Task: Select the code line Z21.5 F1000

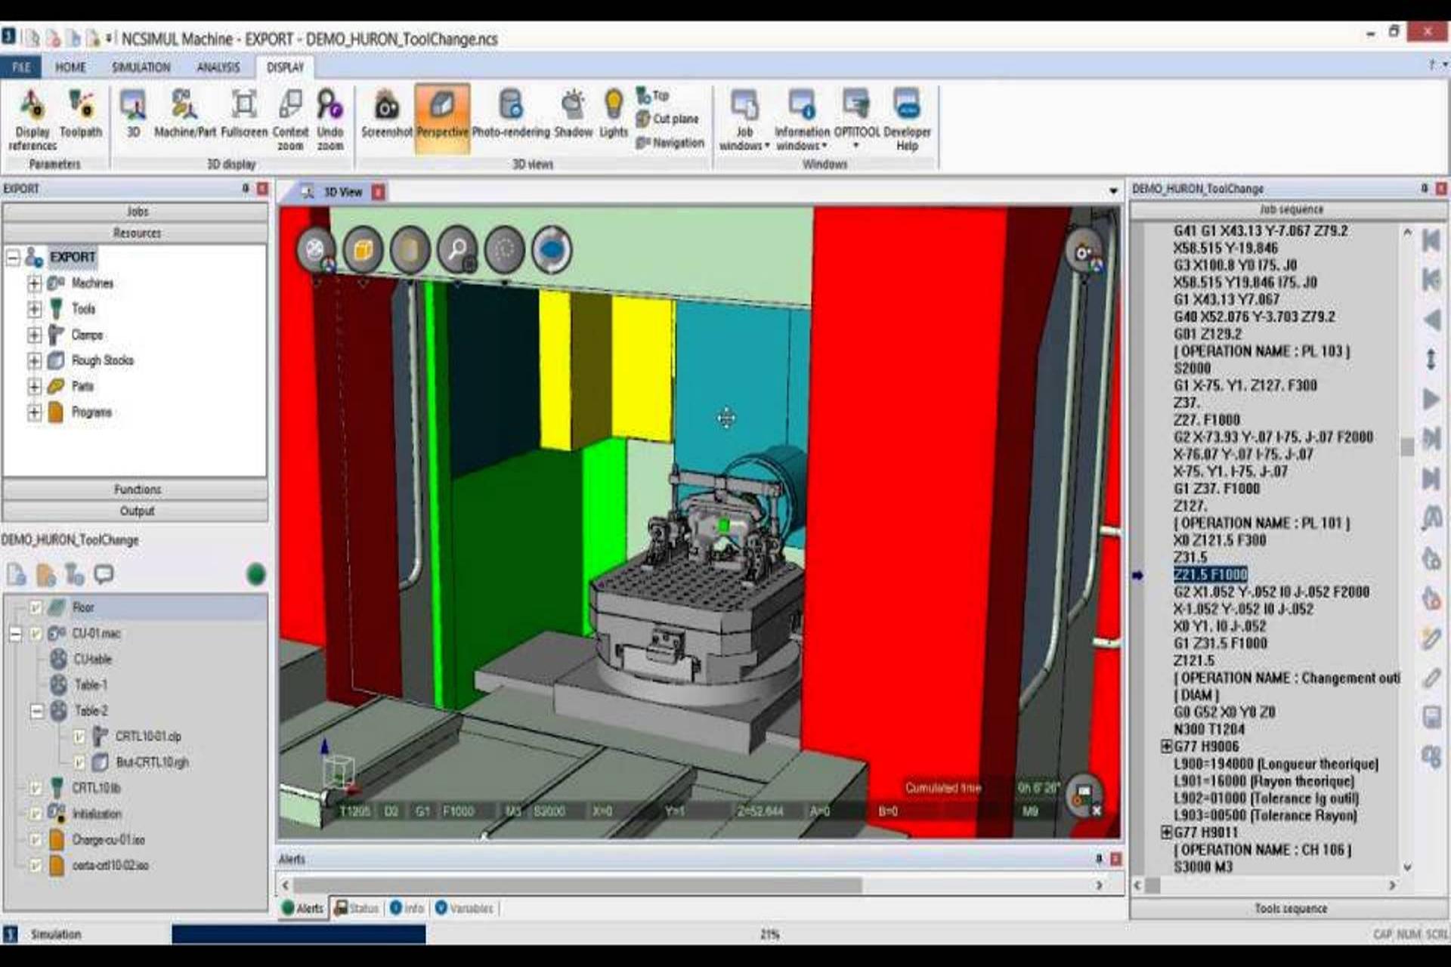Action: coord(1210,575)
